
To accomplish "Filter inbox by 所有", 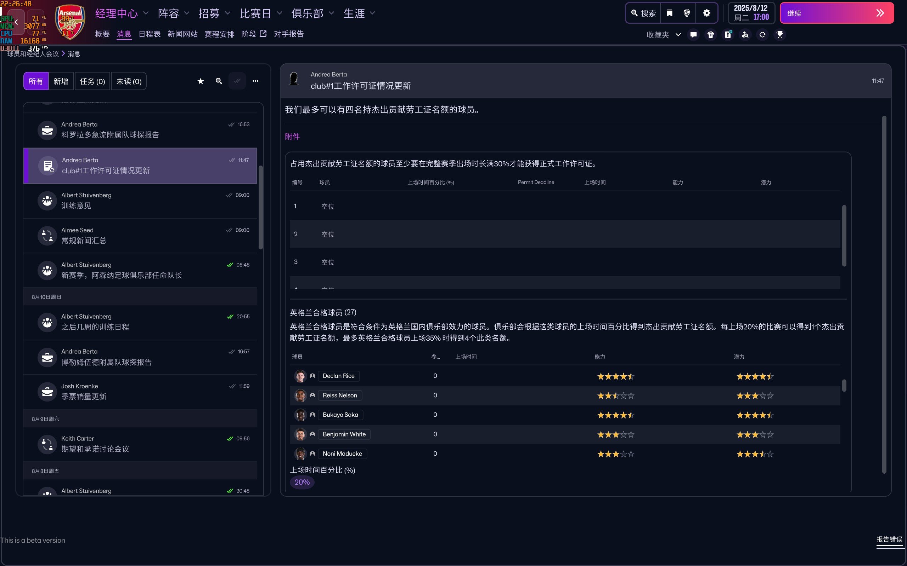I will pyautogui.click(x=35, y=81).
